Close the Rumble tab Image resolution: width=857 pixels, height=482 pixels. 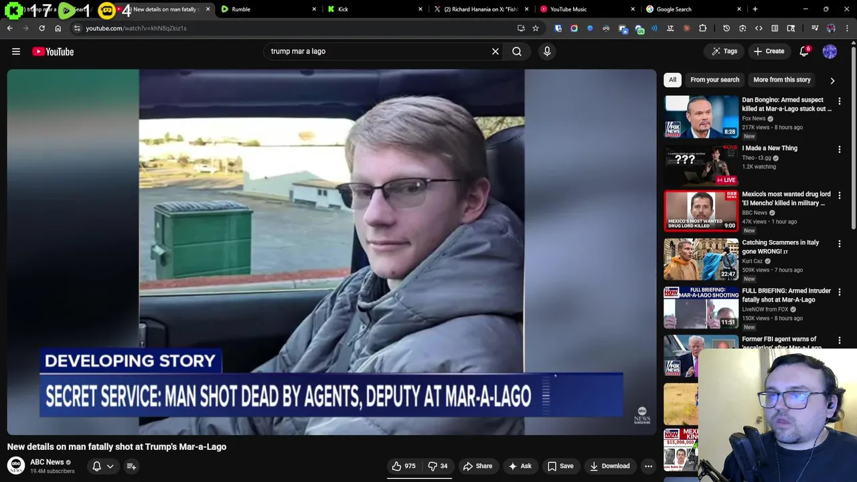click(314, 9)
